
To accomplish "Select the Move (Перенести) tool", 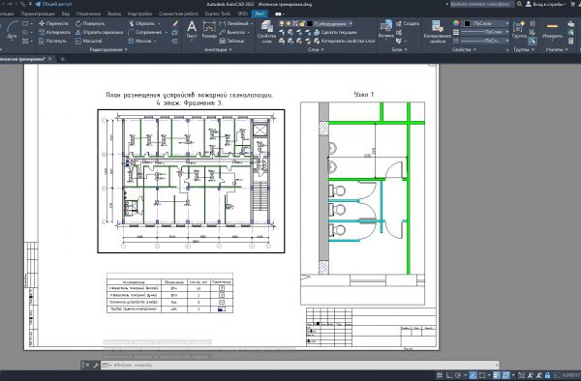I will point(54,23).
